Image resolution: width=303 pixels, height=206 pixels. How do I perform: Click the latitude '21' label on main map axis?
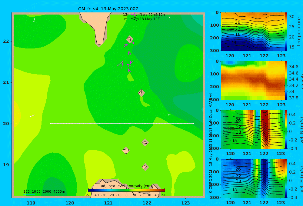pos(6,82)
